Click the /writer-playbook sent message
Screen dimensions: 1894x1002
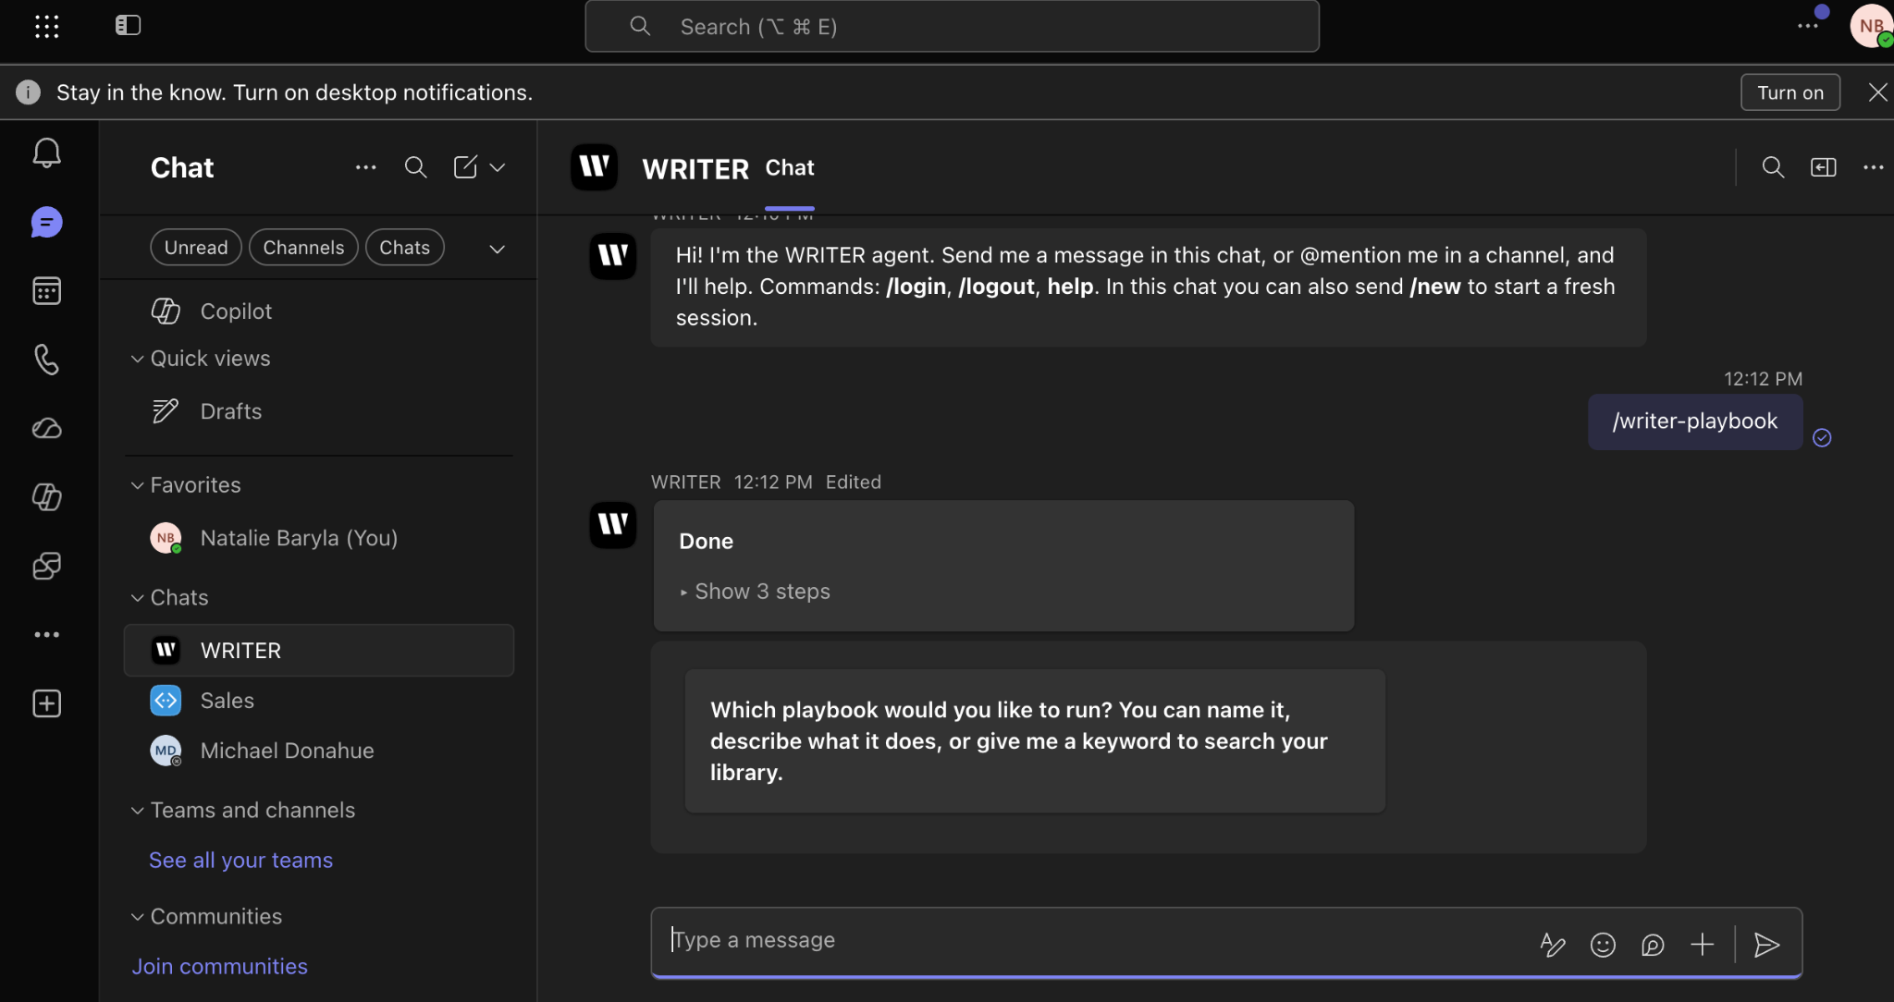click(1695, 422)
